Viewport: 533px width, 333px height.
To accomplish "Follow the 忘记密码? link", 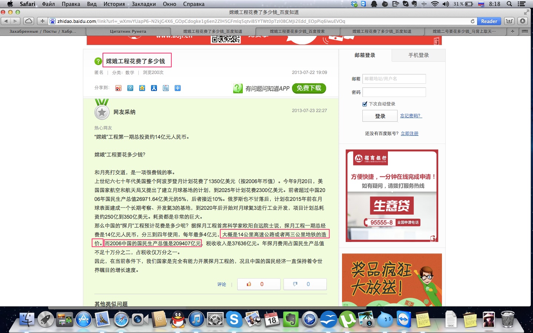I will pos(411,116).
